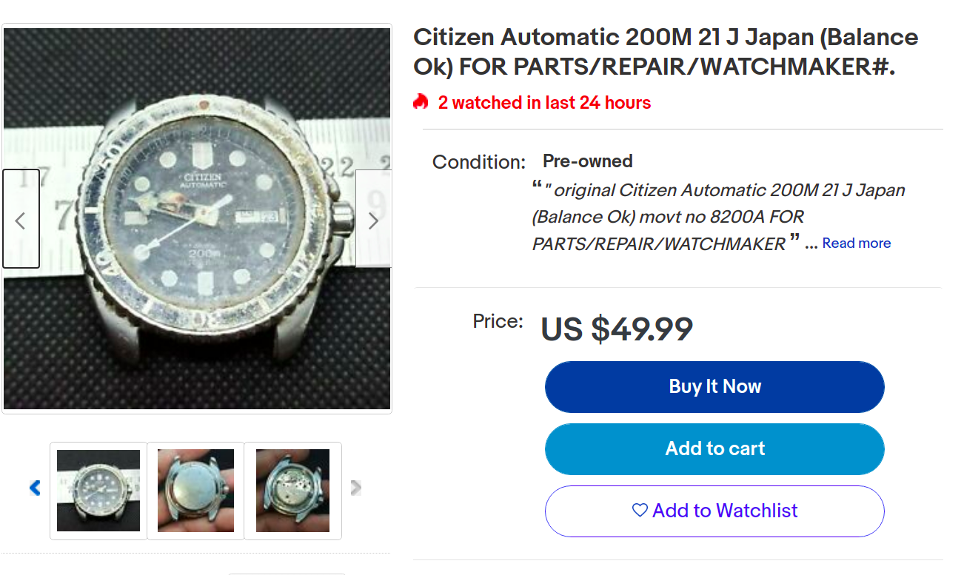
Task: Click the italic seller condition description quote
Action: pyautogui.click(x=718, y=217)
